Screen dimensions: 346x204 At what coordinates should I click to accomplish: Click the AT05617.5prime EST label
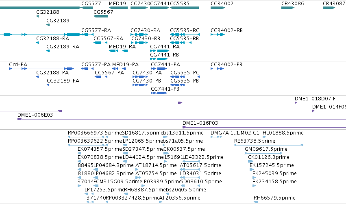(200, 166)
